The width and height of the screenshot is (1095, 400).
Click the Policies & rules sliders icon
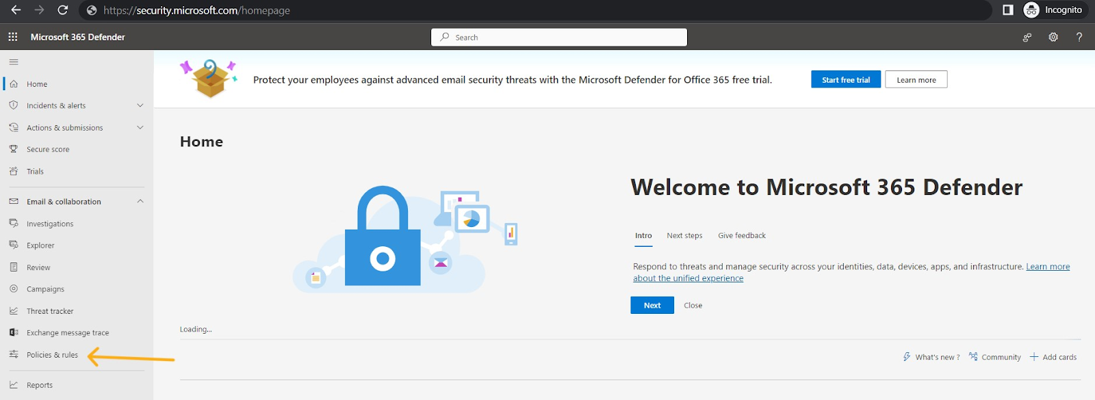[x=14, y=355]
